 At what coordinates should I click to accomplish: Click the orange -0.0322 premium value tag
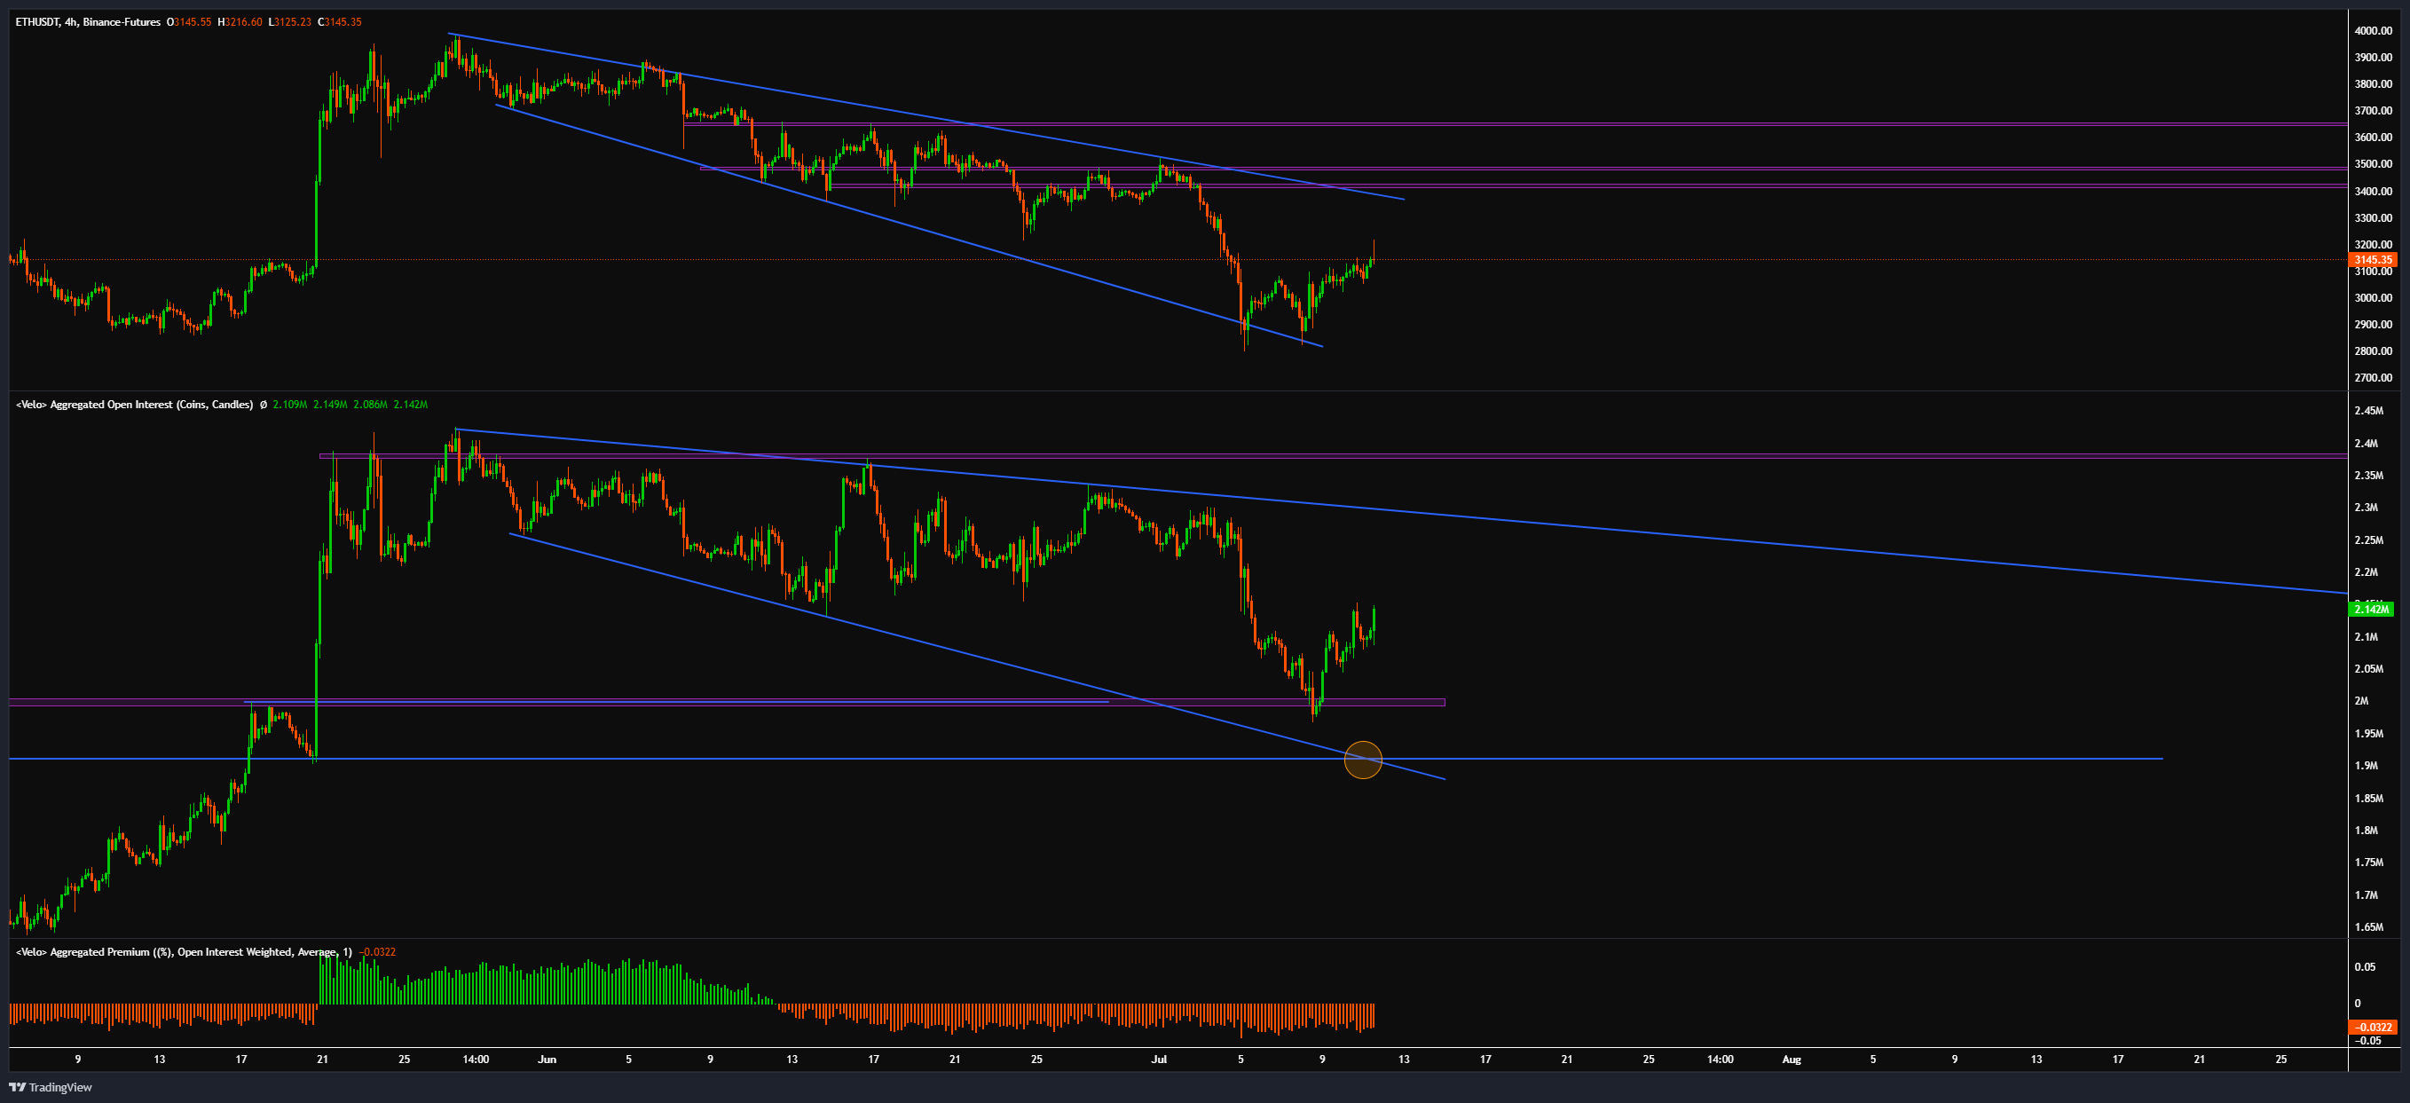pyautogui.click(x=2372, y=1028)
